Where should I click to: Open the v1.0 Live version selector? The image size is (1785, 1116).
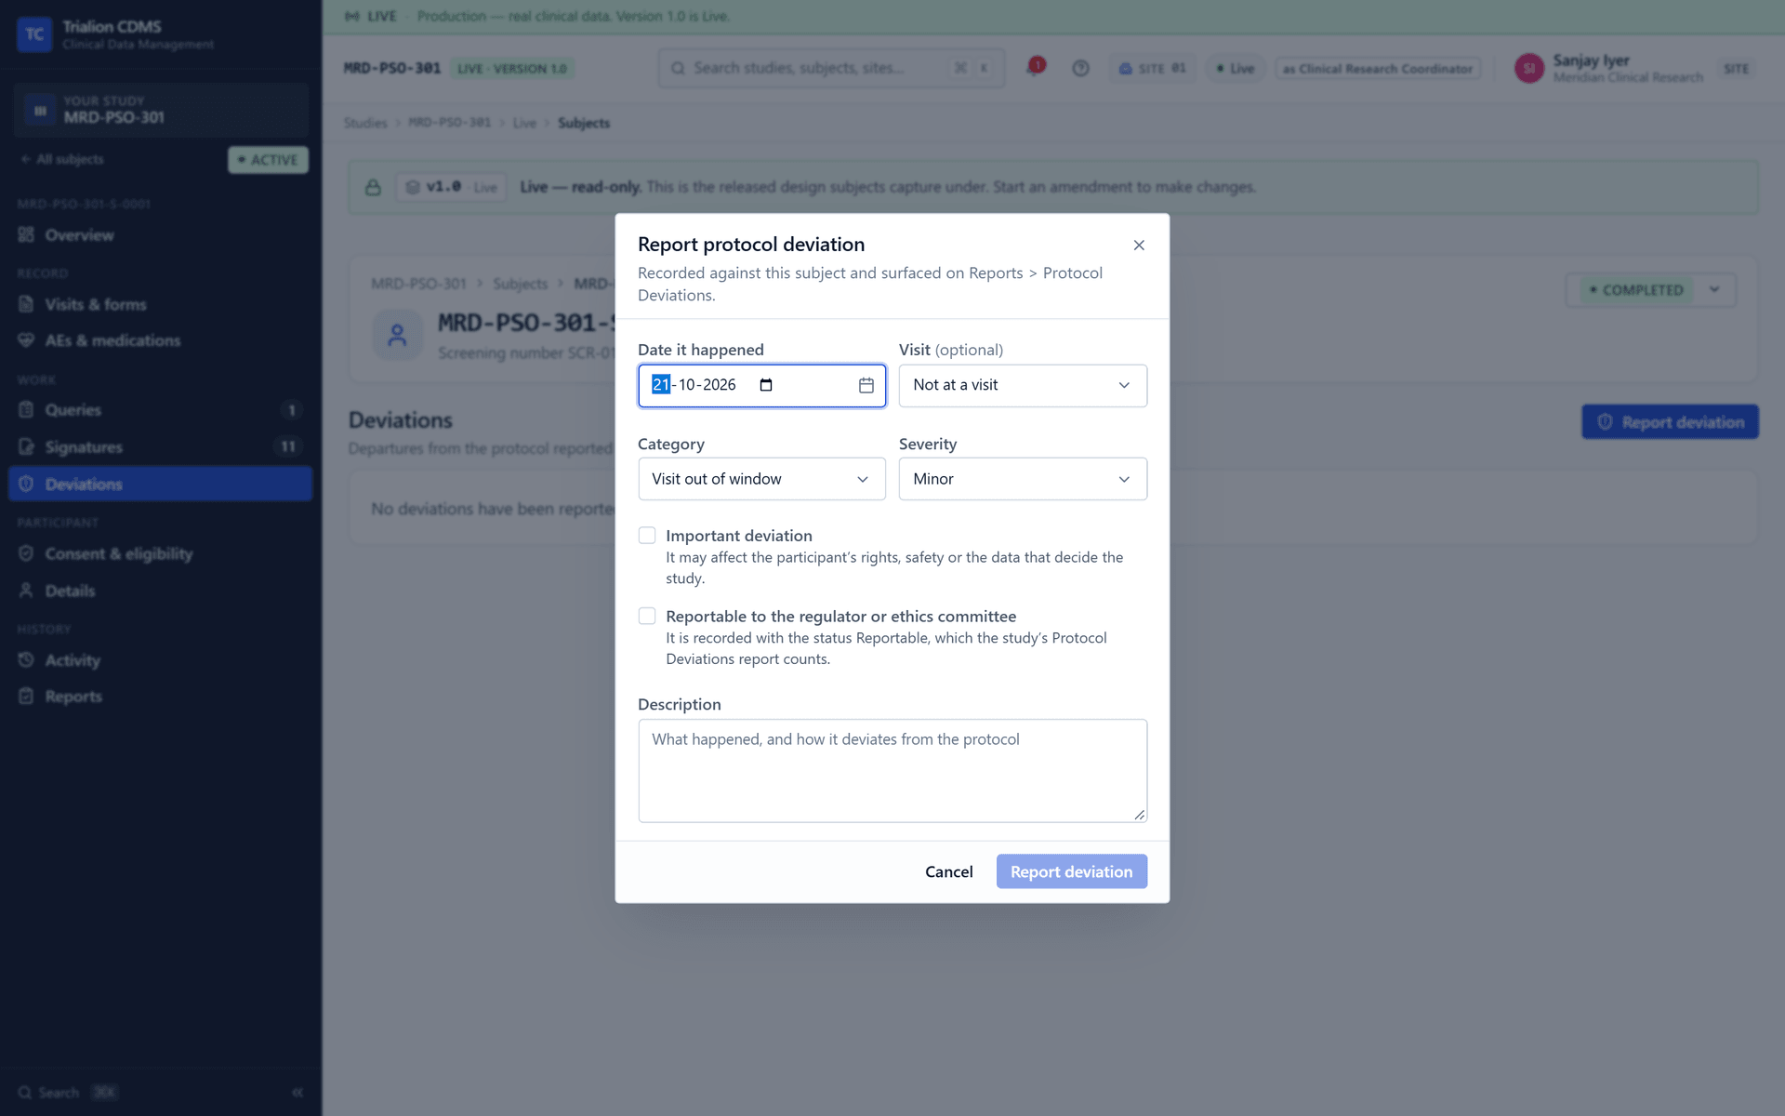pos(451,187)
